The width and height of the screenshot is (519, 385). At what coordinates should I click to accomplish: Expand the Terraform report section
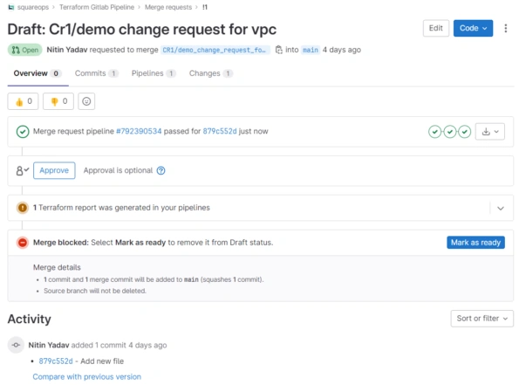pyautogui.click(x=501, y=208)
